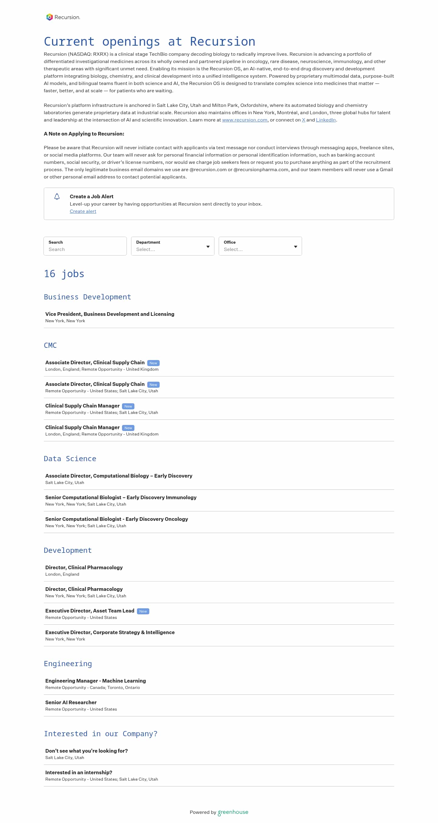The image size is (438, 823).
Task: Open Clinical Supply Chain Manager United States listing
Action: (219, 409)
